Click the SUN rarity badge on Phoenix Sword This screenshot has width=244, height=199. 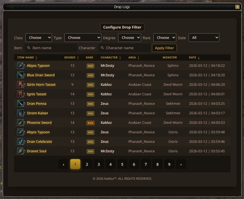coord(90,123)
